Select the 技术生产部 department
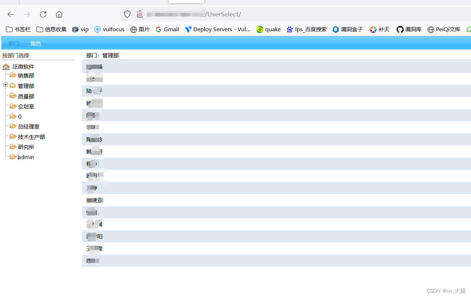This screenshot has width=471, height=297. 32,137
